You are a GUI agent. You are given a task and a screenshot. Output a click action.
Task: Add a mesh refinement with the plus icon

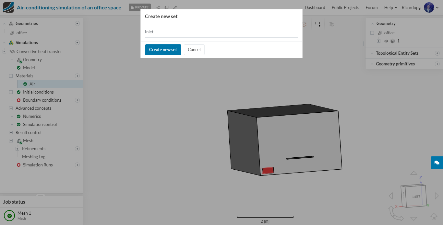(77, 149)
